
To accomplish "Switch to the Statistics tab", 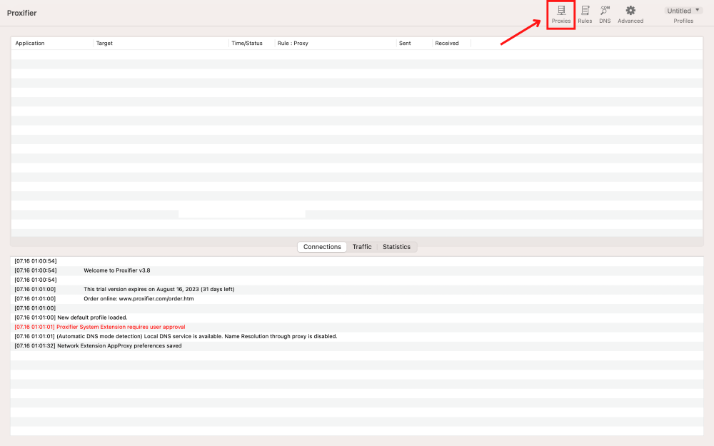I will click(x=396, y=247).
